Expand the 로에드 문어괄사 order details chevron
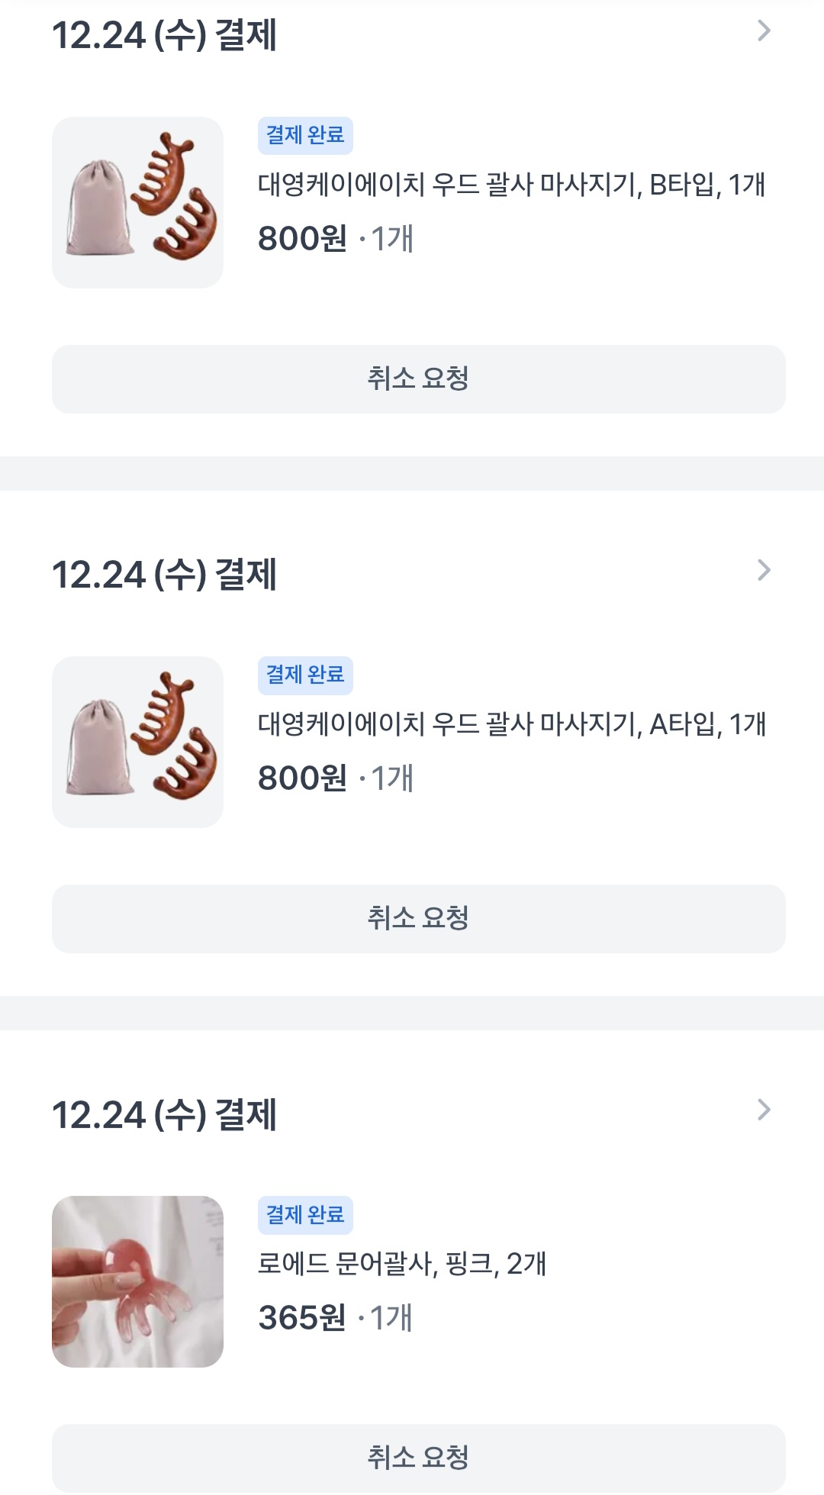The width and height of the screenshot is (824, 1495). [x=763, y=1110]
